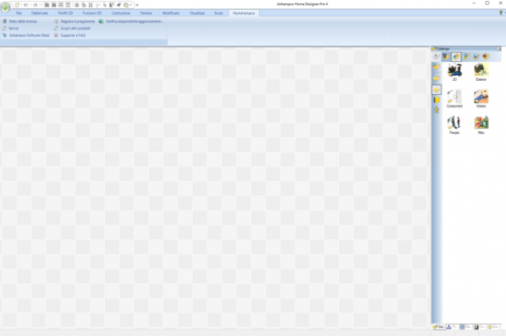The width and height of the screenshot is (506, 336).
Task: Select the second catalog toolbar folder icon
Action: click(446, 57)
